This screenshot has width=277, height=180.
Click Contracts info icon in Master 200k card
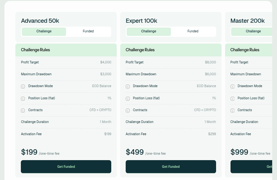(x=232, y=110)
